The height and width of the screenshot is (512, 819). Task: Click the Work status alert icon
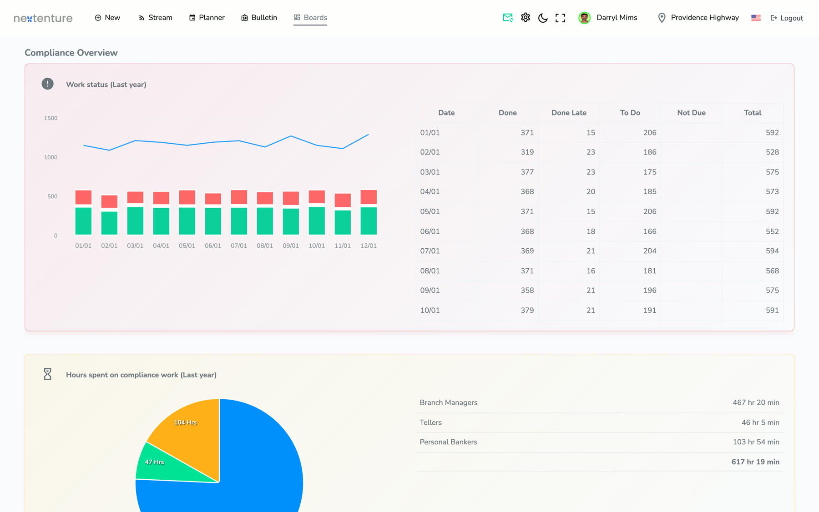[48, 84]
